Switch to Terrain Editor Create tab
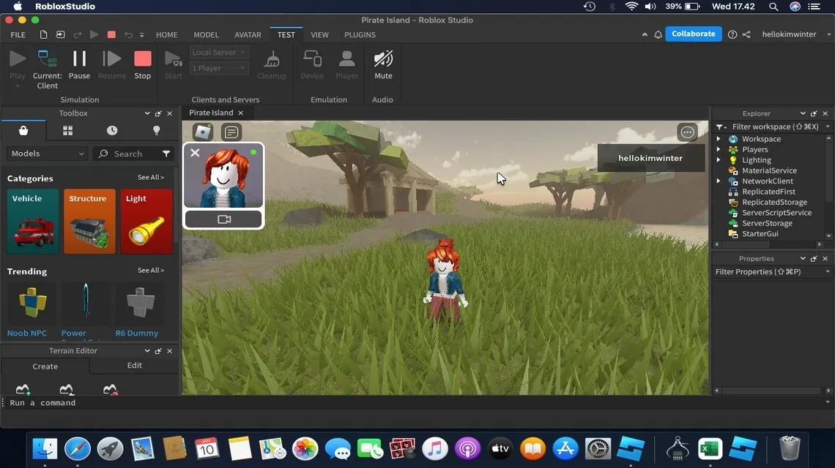 [45, 366]
